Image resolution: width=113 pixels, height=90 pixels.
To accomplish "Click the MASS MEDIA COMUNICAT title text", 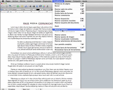I will point(38,23).
